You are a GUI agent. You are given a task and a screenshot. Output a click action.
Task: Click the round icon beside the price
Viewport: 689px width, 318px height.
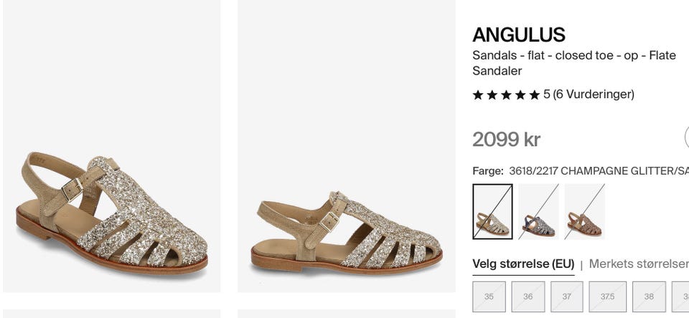pos(687,138)
